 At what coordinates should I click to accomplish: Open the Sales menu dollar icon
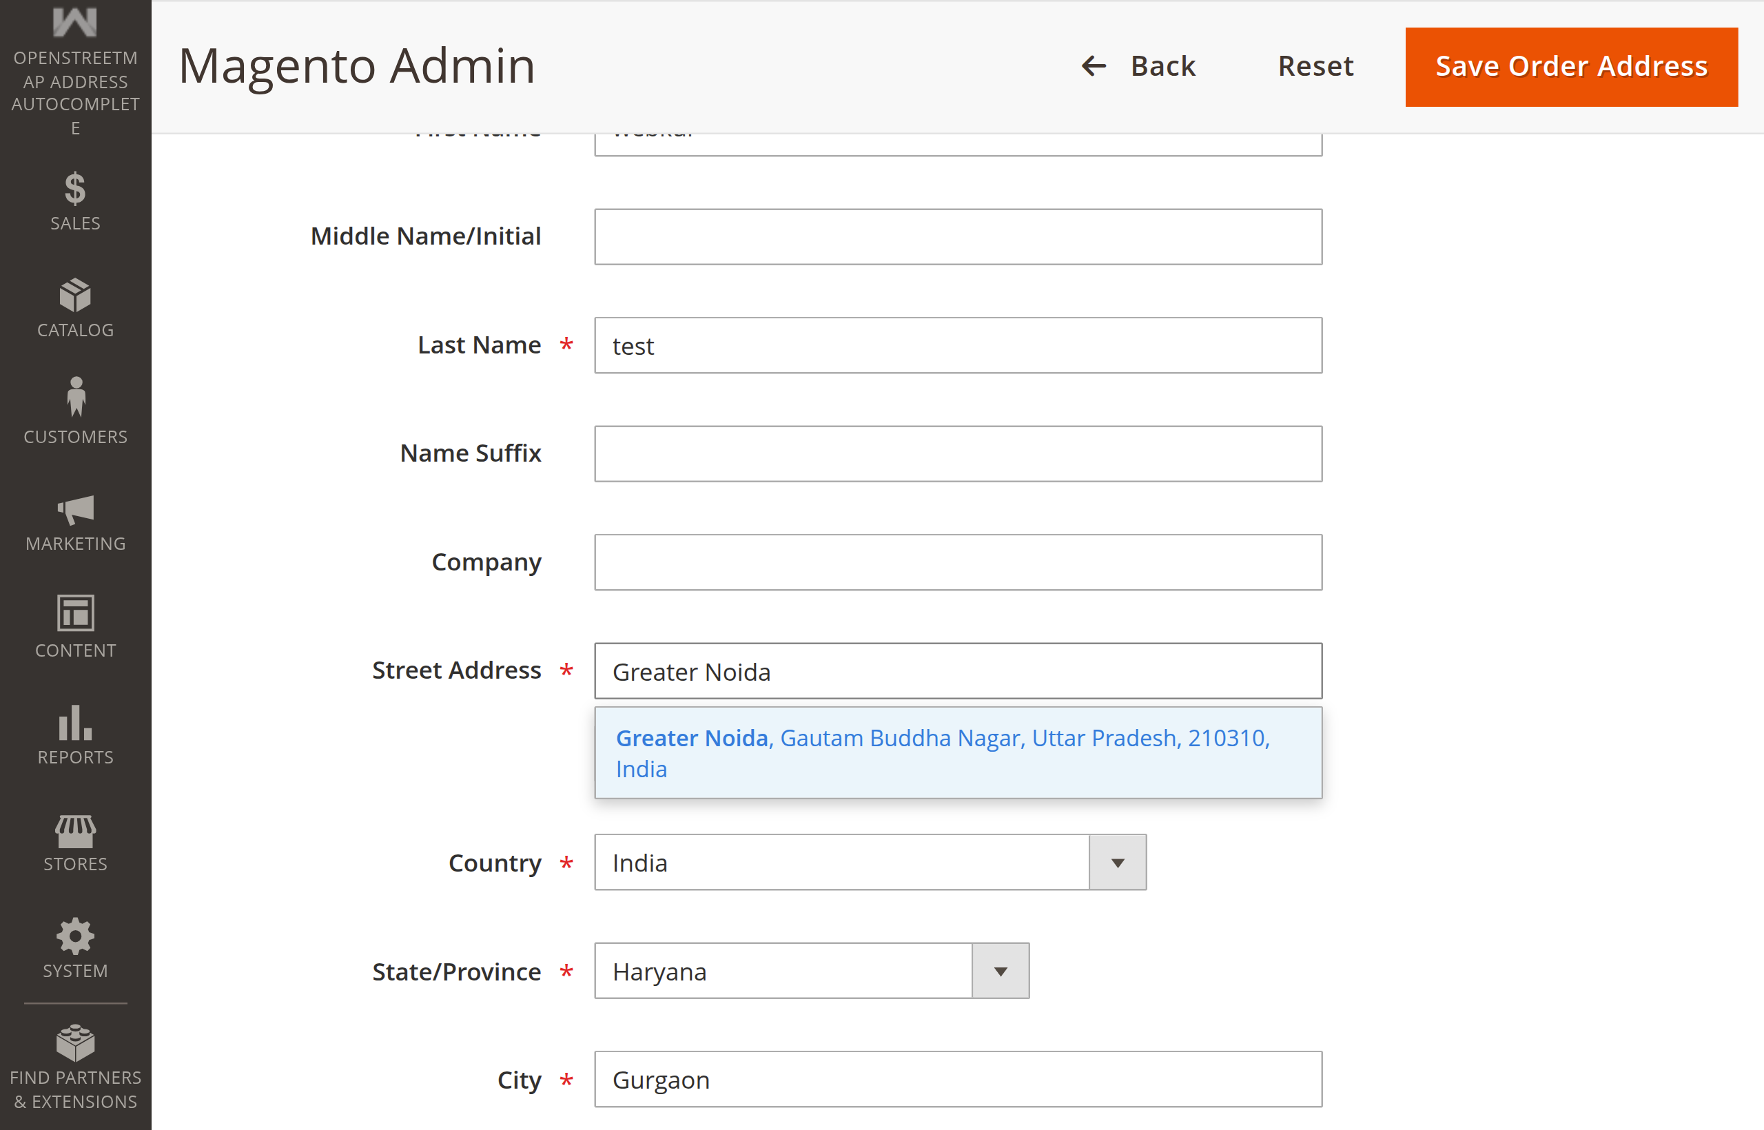75,188
